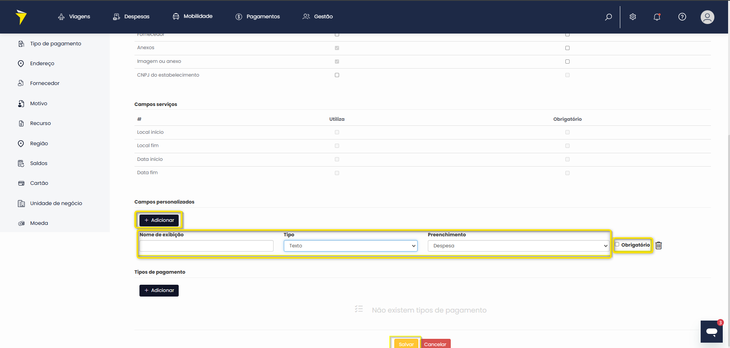This screenshot has width=730, height=348.
Task: Click the car icon beside Mobilidade
Action: point(176,16)
